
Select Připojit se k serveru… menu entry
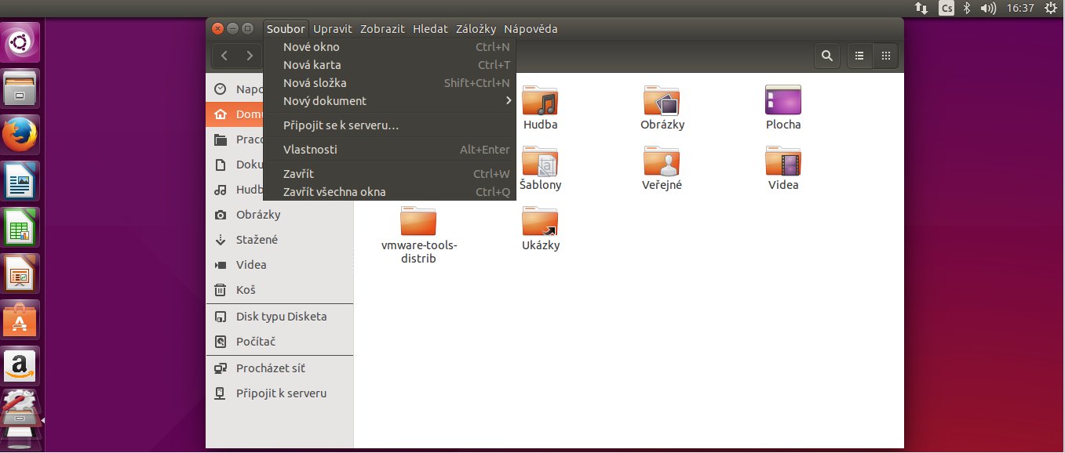click(x=341, y=125)
